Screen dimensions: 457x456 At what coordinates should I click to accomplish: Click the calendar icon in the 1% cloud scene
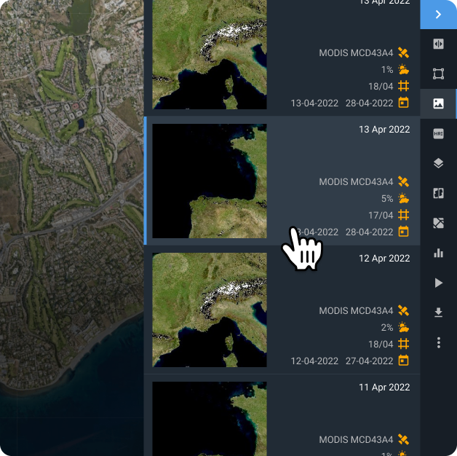pyautogui.click(x=403, y=103)
